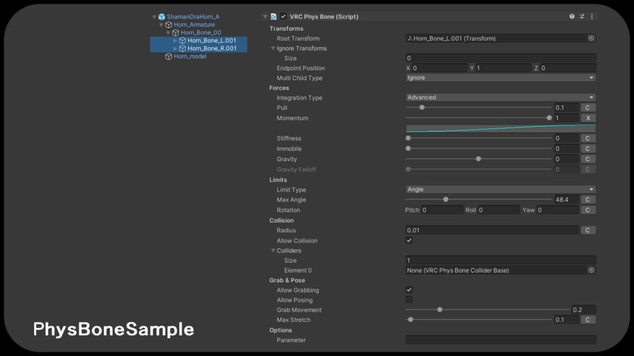This screenshot has height=356, width=634.
Task: Uncheck Allow Collision
Action: 409,240
